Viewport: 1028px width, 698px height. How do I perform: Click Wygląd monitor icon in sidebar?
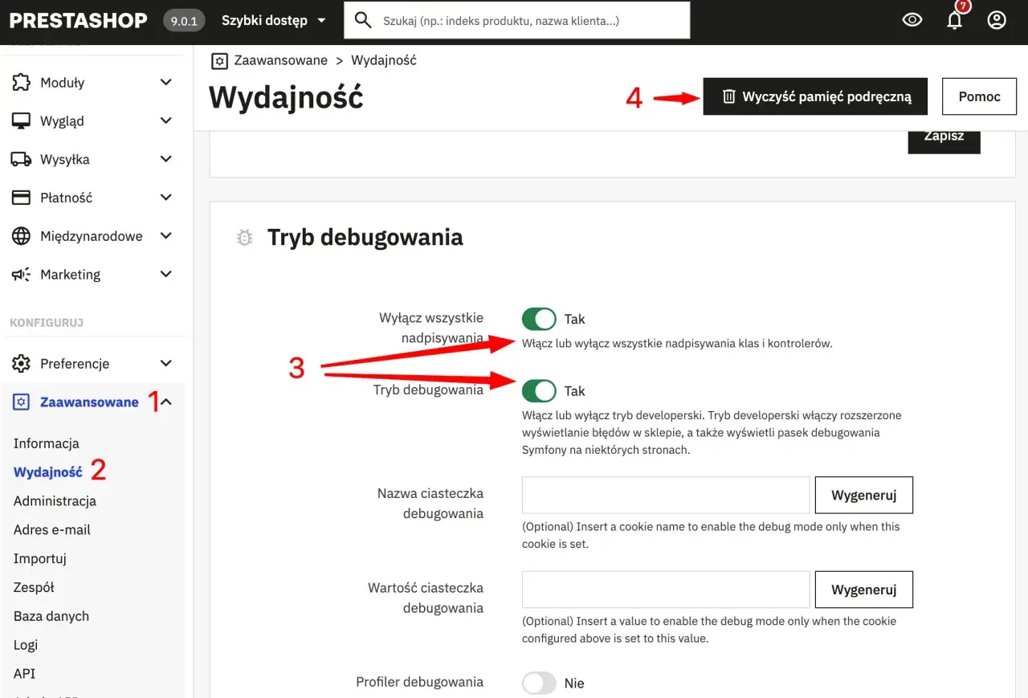[21, 120]
